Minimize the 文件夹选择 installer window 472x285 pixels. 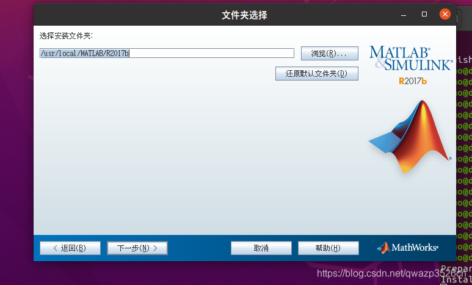(404, 15)
